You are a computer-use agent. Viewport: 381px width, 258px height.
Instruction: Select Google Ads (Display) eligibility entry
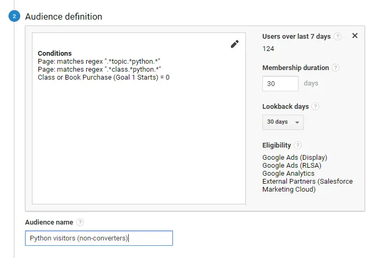point(295,157)
